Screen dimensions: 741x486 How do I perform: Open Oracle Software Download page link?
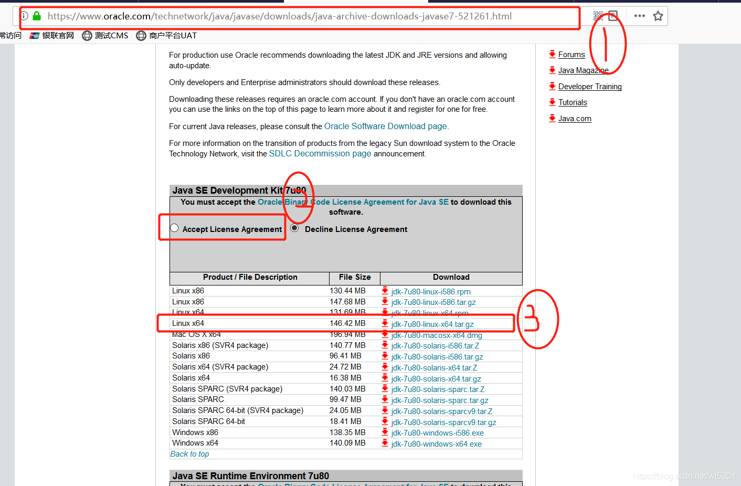click(386, 126)
